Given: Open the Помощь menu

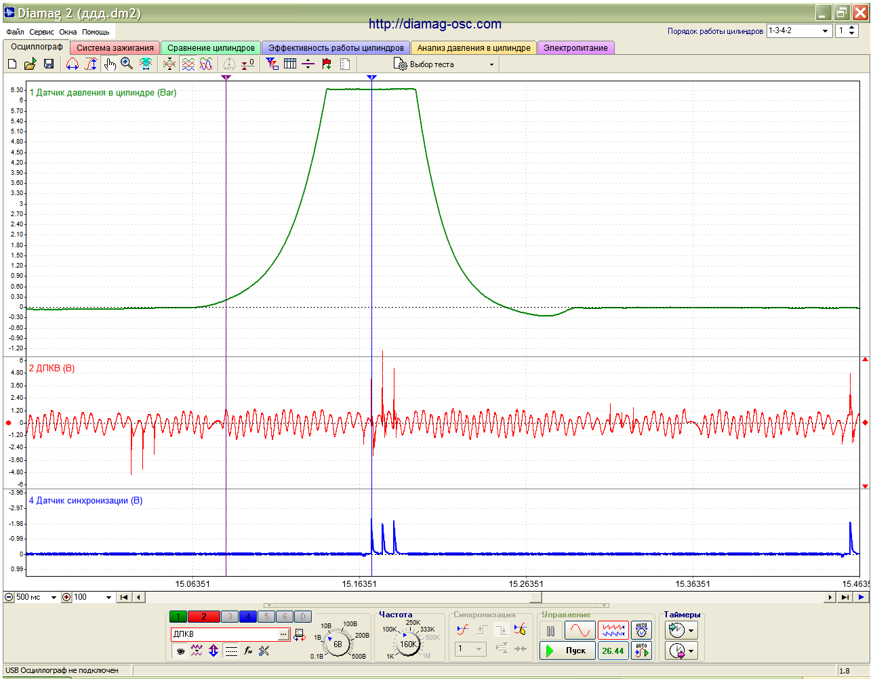Looking at the screenshot, I should [96, 32].
